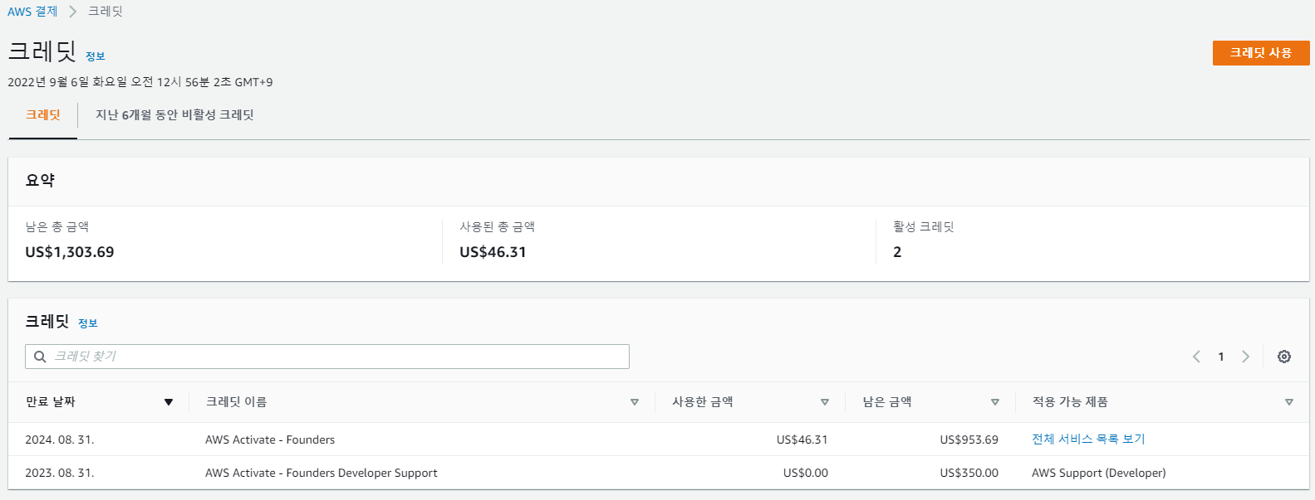The height and width of the screenshot is (500, 1315).
Task: Focus the 크레딧 찾기 search field
Action: click(x=327, y=357)
